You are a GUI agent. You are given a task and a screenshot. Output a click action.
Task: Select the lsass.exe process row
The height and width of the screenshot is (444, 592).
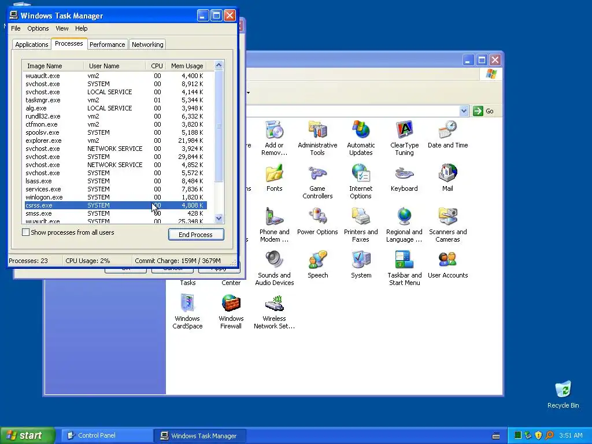pos(116,181)
